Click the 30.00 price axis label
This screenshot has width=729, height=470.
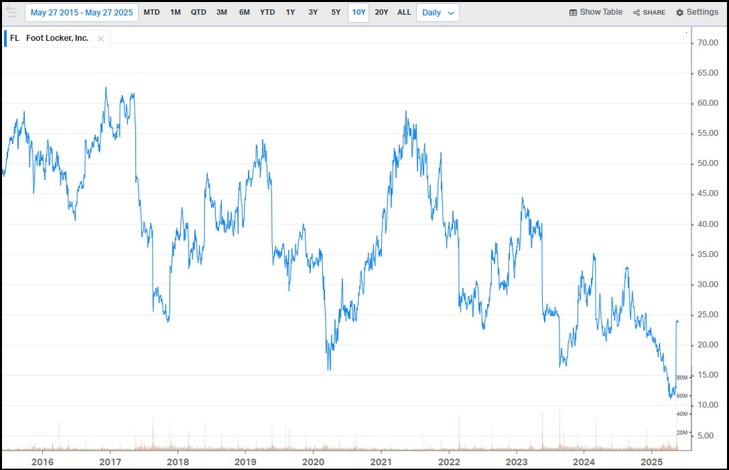point(708,285)
